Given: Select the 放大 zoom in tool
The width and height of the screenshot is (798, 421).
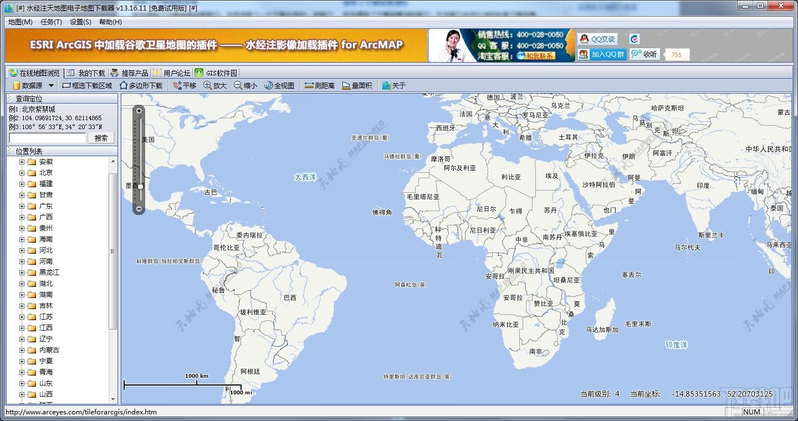Looking at the screenshot, I should click(215, 85).
